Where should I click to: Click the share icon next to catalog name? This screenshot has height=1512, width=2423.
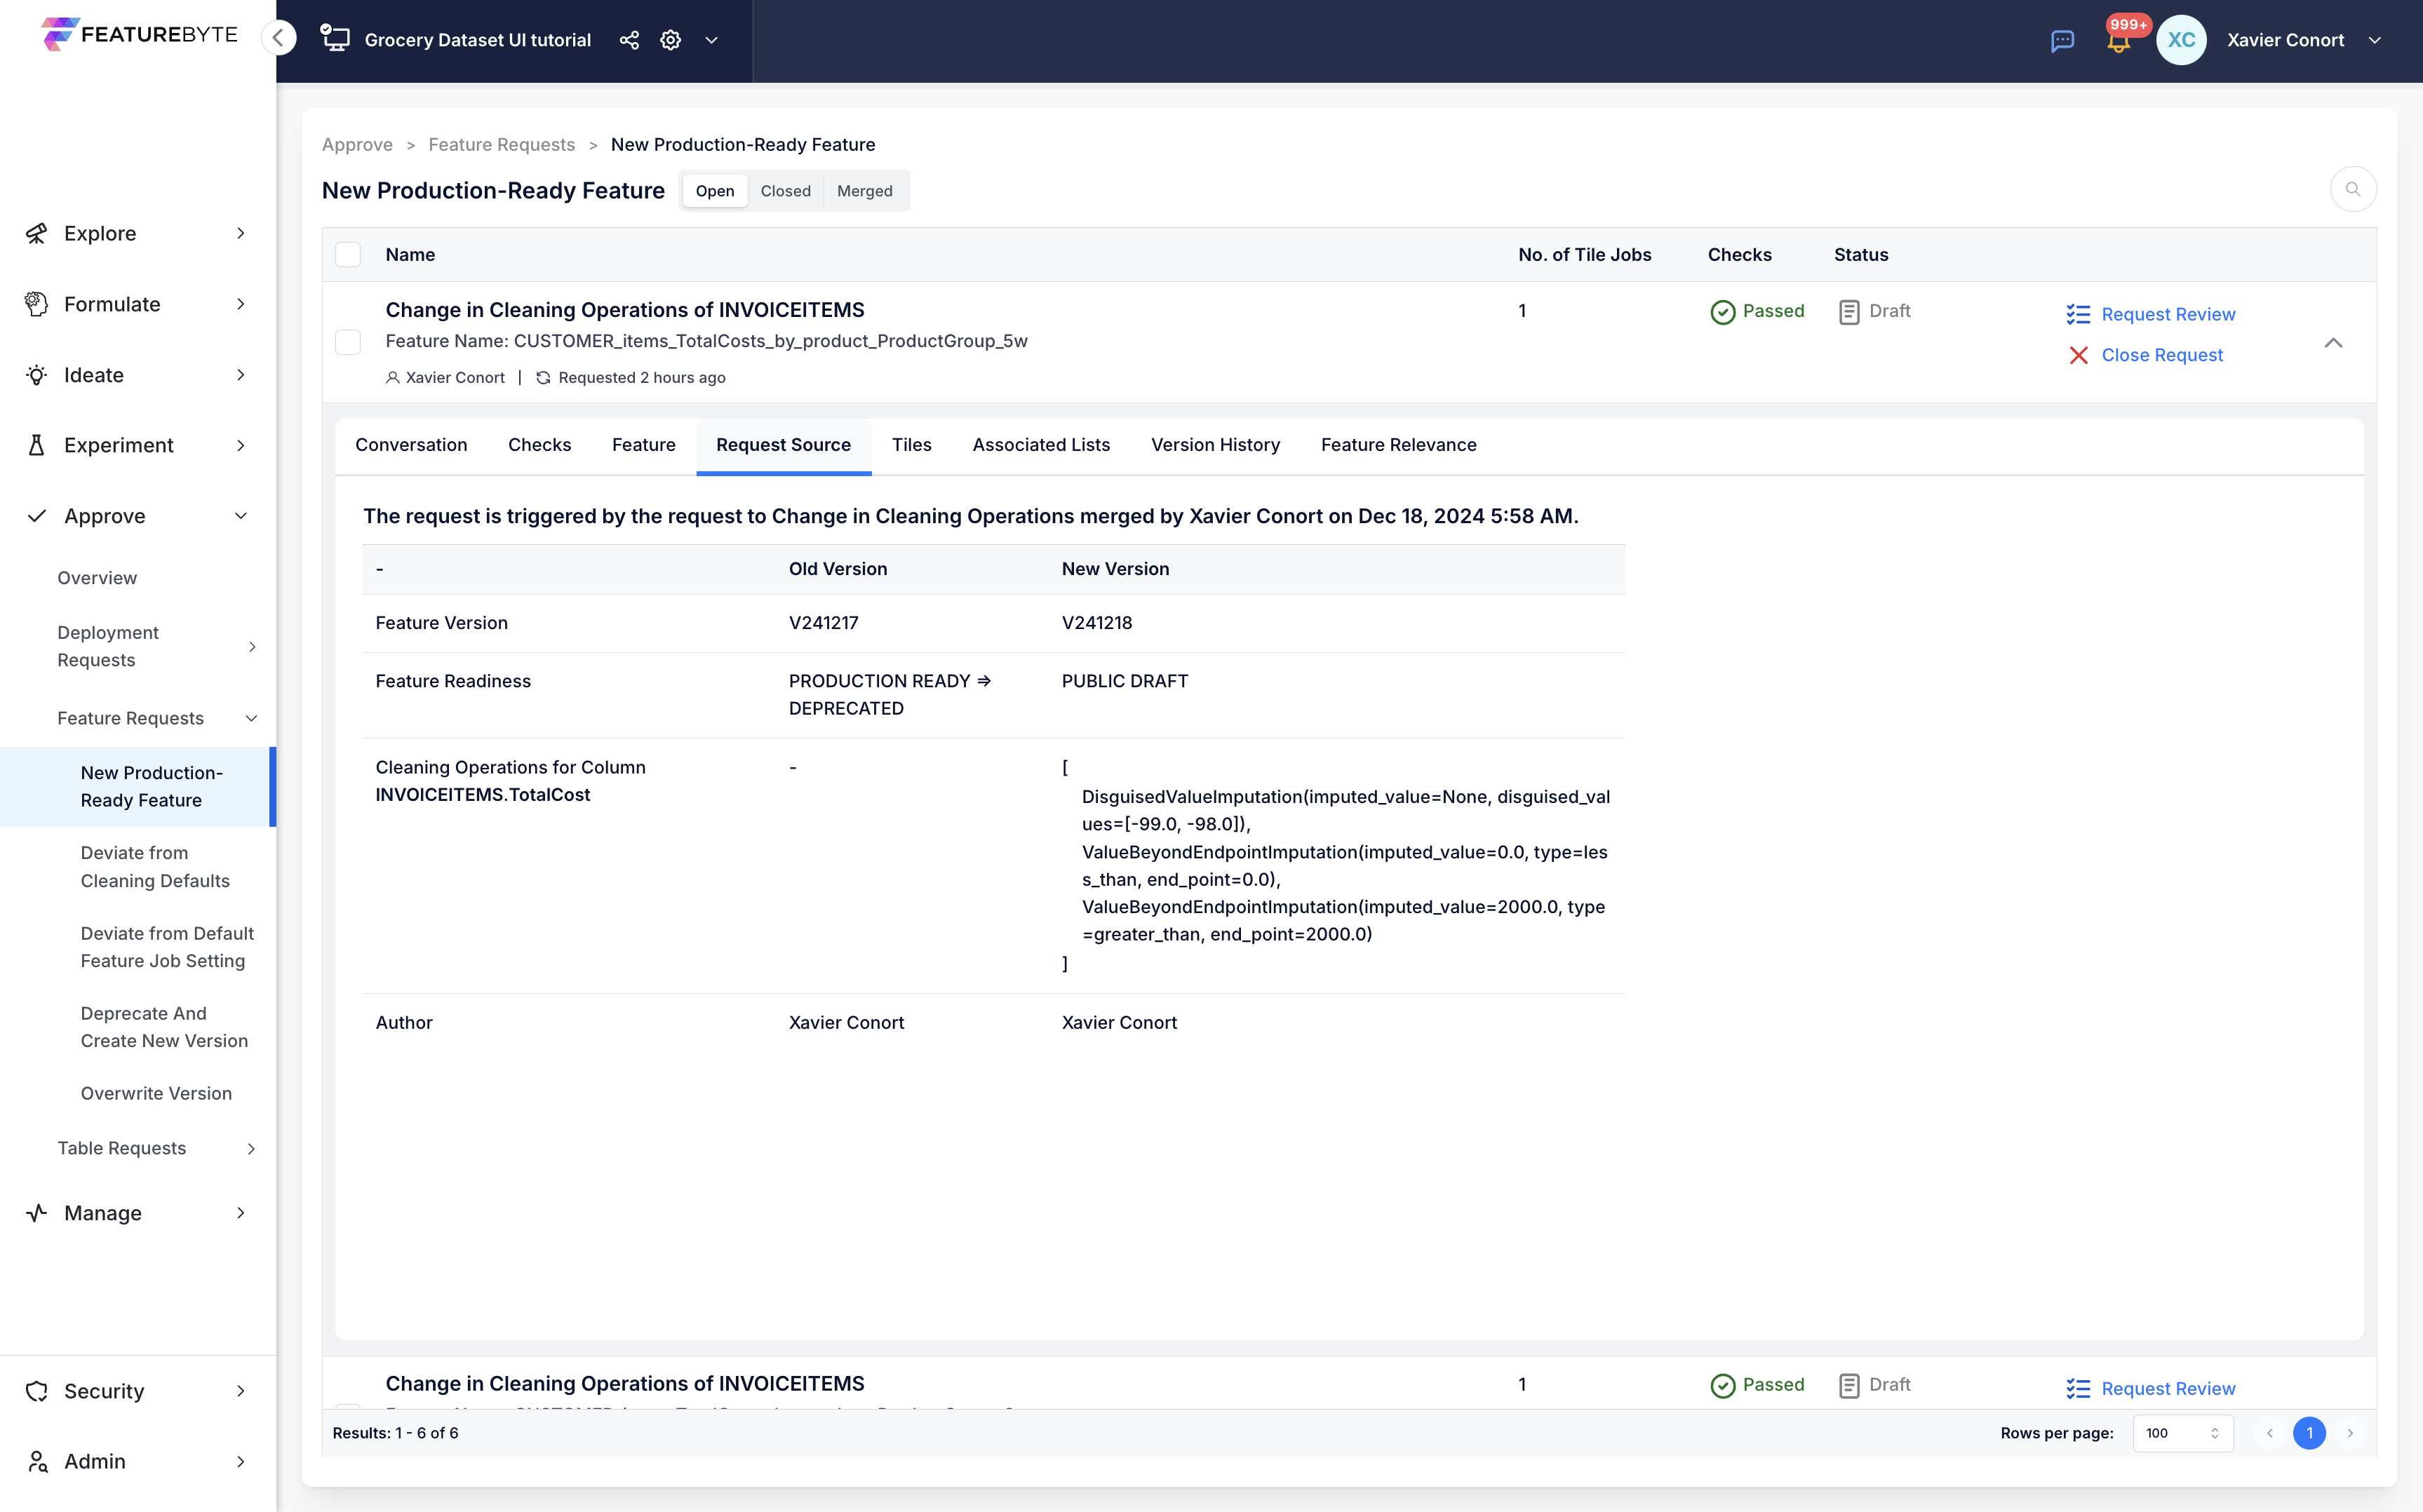coord(629,40)
